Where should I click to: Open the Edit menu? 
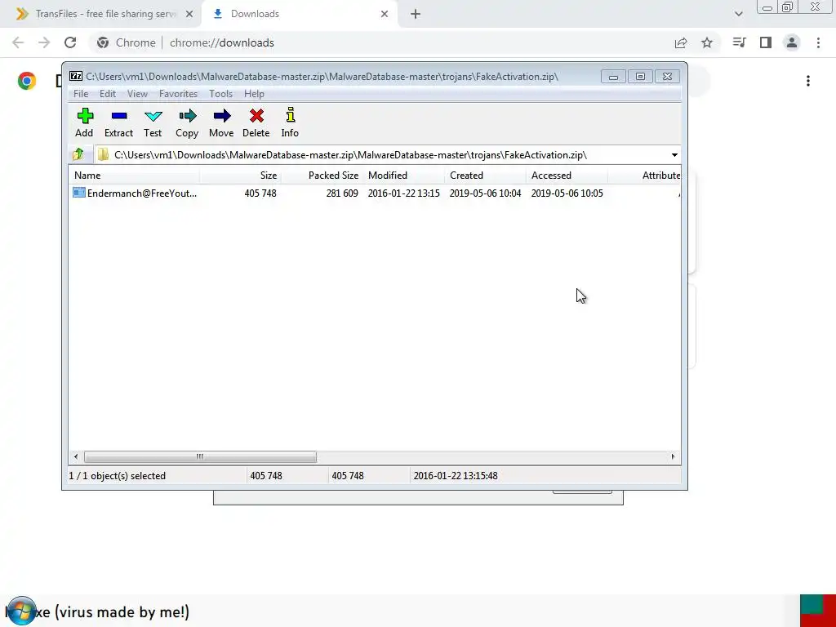107,94
